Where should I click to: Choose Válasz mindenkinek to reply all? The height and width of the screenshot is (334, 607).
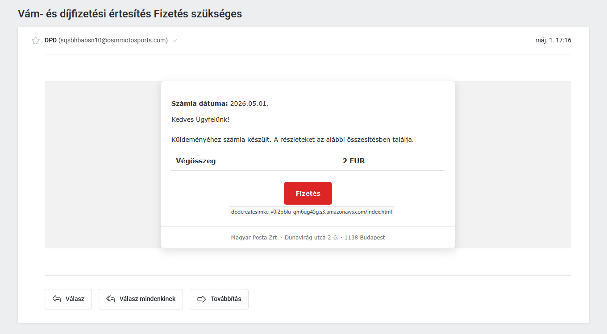[141, 299]
